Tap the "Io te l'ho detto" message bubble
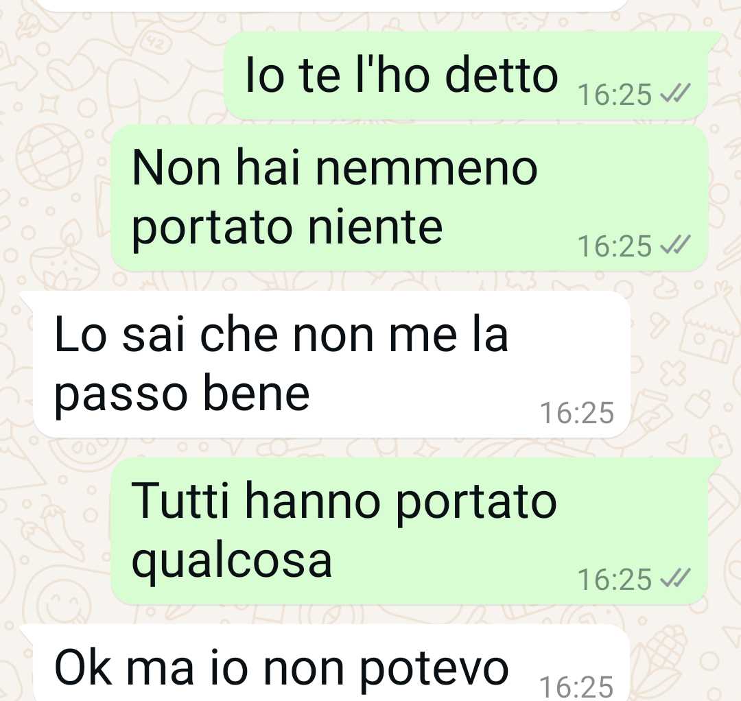Image resolution: width=741 pixels, height=701 pixels. 465,75
